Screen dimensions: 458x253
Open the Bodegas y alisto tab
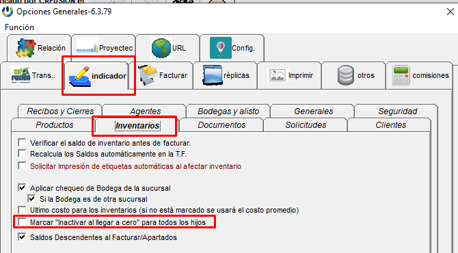pos(228,111)
